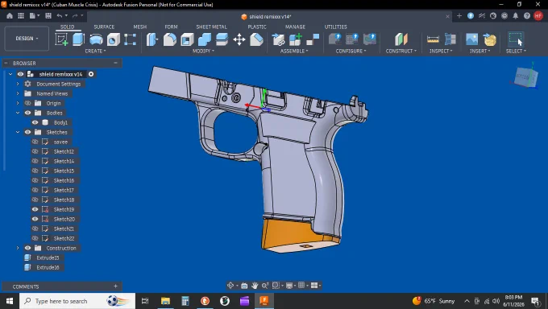
Task: Select the Create Sketch tool
Action: tap(61, 39)
